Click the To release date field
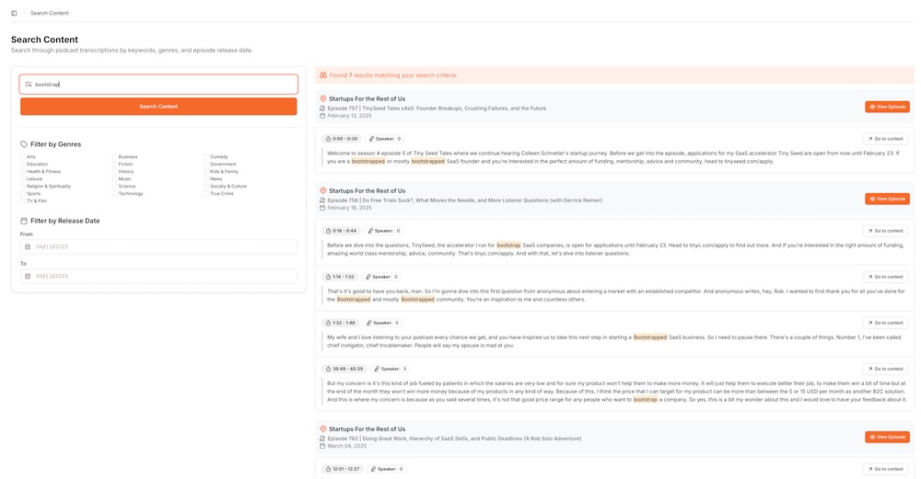 [158, 276]
